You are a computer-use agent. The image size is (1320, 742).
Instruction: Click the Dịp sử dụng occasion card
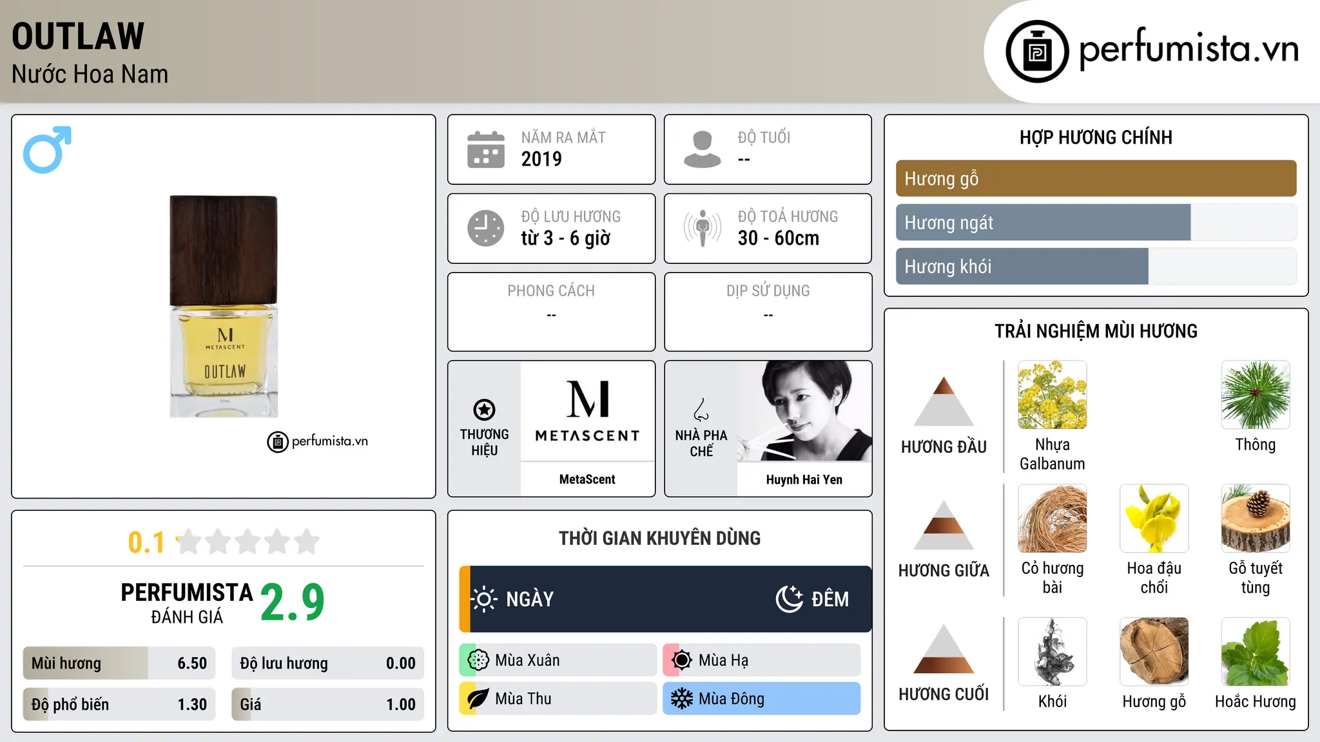point(768,312)
